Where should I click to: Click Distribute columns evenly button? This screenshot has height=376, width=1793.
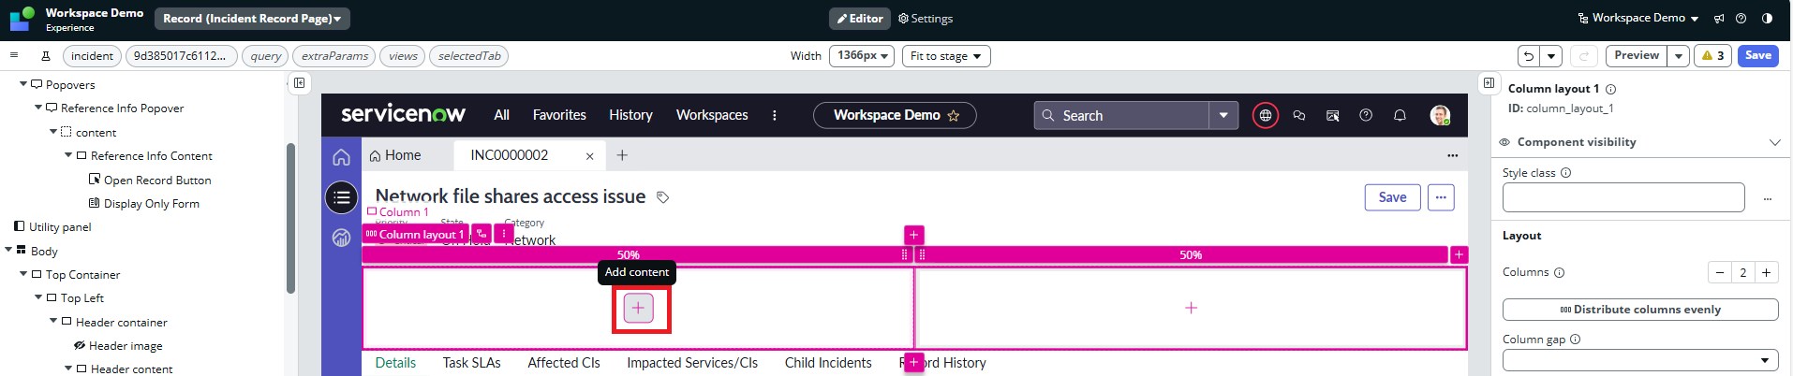[1639, 310]
